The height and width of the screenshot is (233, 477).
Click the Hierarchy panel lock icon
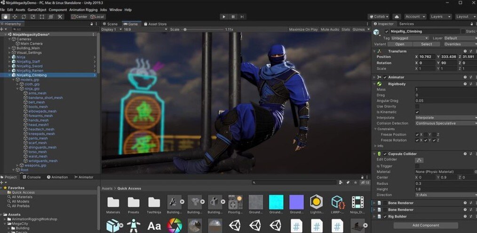pos(92,23)
